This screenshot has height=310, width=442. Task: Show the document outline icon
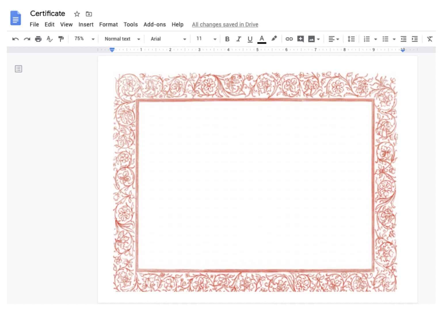pos(18,69)
